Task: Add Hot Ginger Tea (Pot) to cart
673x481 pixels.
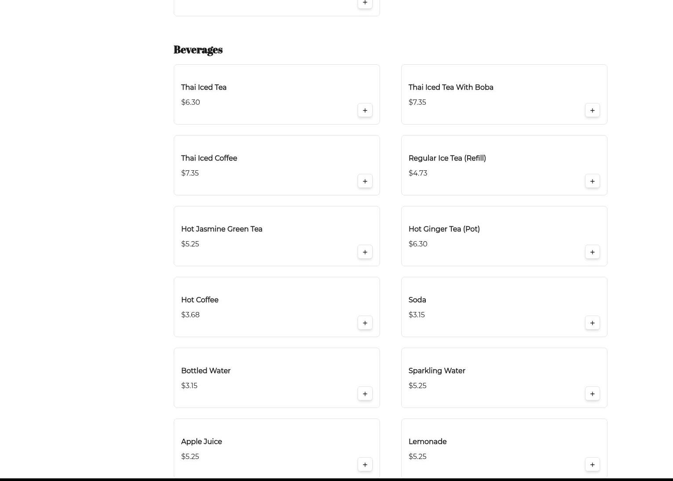Action: [592, 252]
